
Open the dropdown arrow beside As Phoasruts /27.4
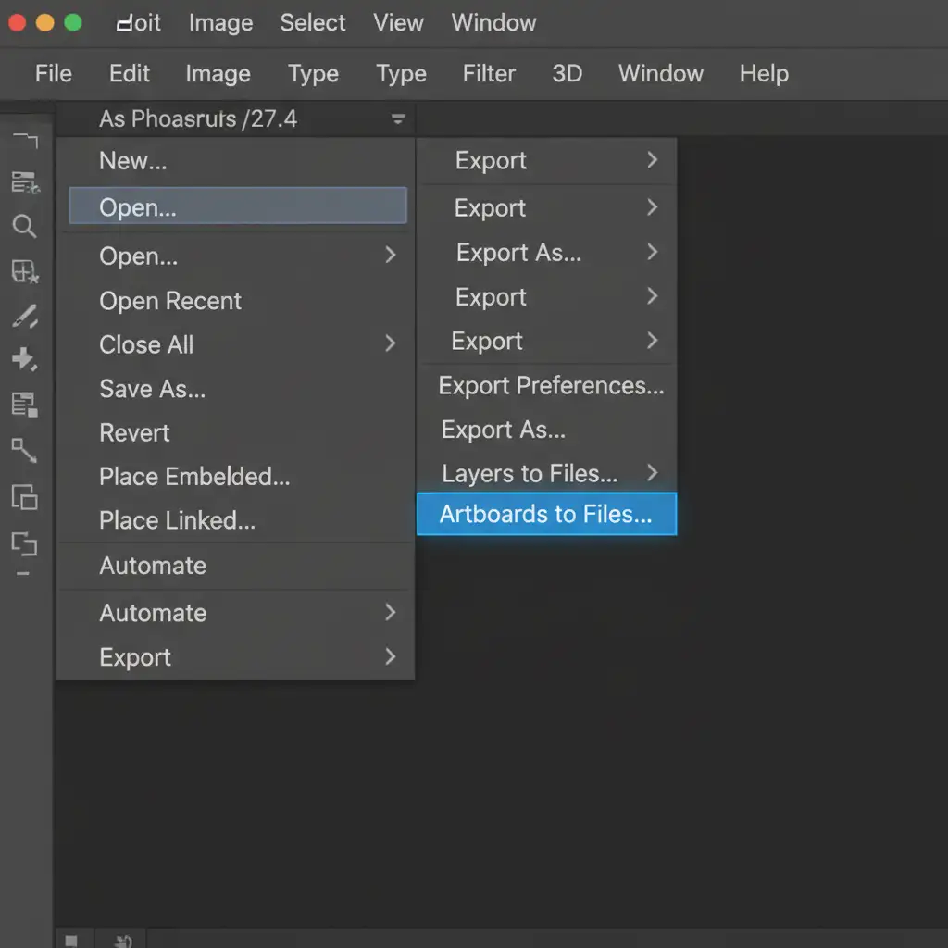pos(398,119)
